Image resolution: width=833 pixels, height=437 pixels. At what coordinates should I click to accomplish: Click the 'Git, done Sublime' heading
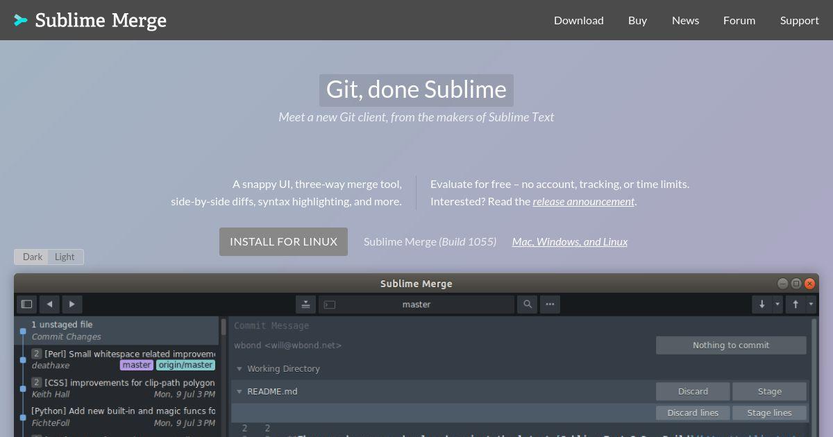click(x=416, y=89)
